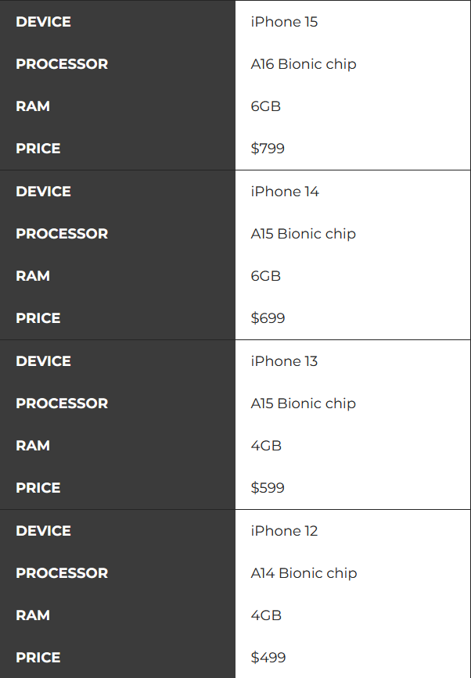Select the 6GB RAM value for iPhone 14
The image size is (471, 678).
click(x=265, y=276)
